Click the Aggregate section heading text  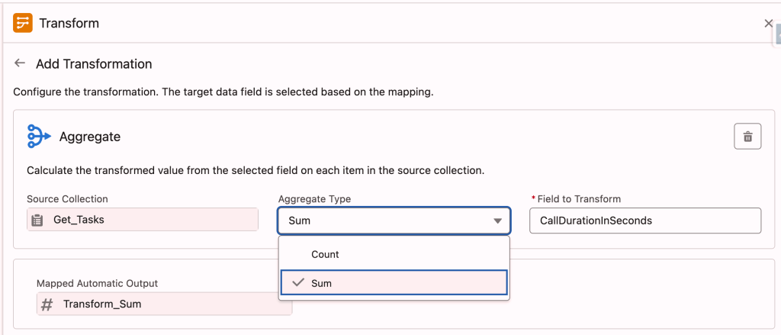click(x=90, y=137)
